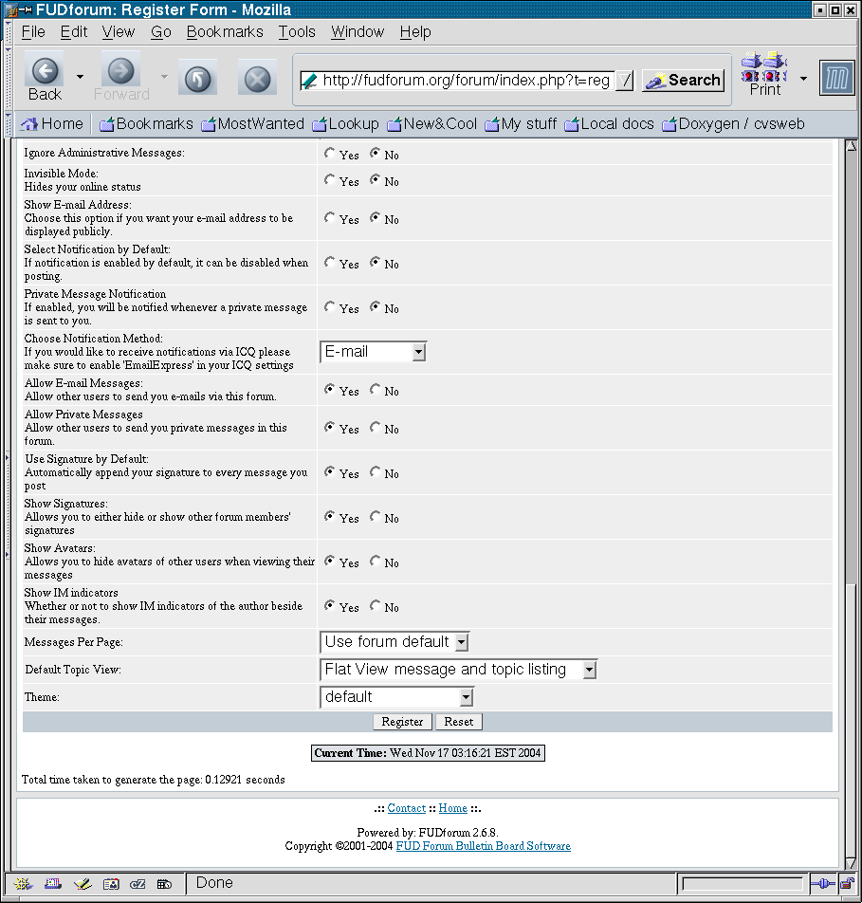Open the Local docs bookmarks folder
Image resolution: width=862 pixels, height=903 pixels.
click(x=609, y=124)
